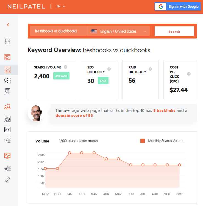
Task: Click the keyword search input field
Action: click(58, 31)
